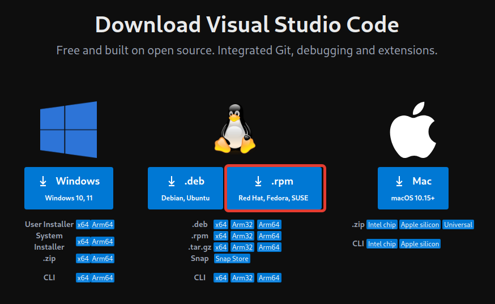Download Linux .tar.gz Arm32 archive
The width and height of the screenshot is (495, 304).
(242, 247)
